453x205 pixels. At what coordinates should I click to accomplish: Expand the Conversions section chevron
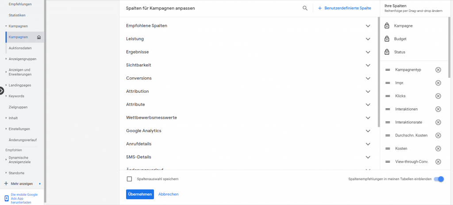coord(368,78)
